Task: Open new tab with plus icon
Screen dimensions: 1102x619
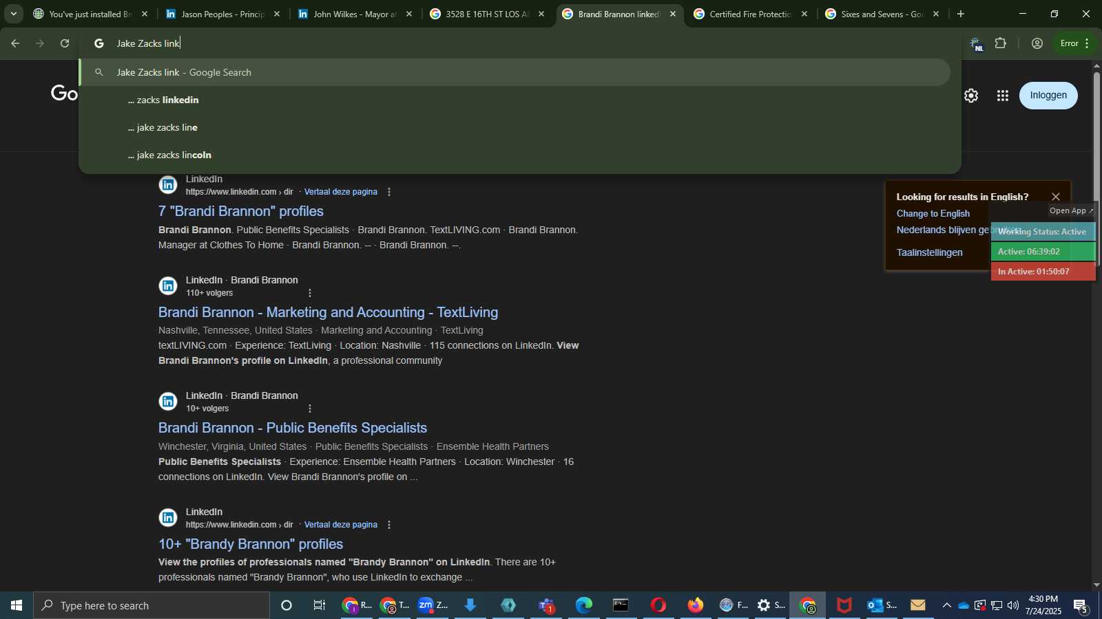Action: [x=961, y=14]
